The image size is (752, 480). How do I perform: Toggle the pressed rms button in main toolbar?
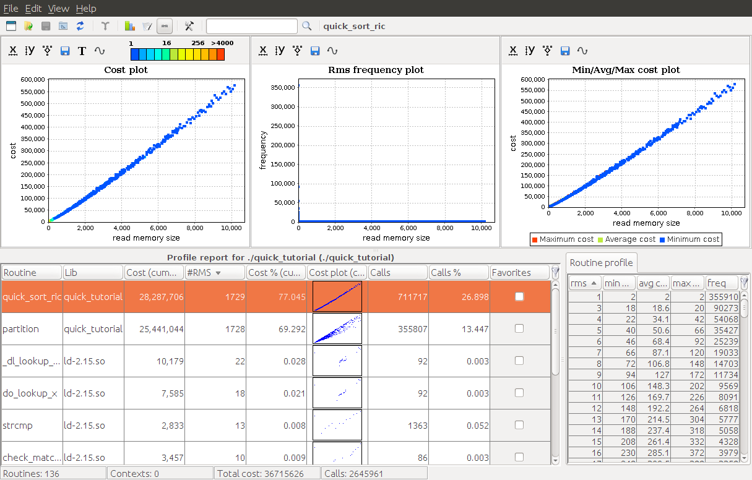[x=165, y=26]
